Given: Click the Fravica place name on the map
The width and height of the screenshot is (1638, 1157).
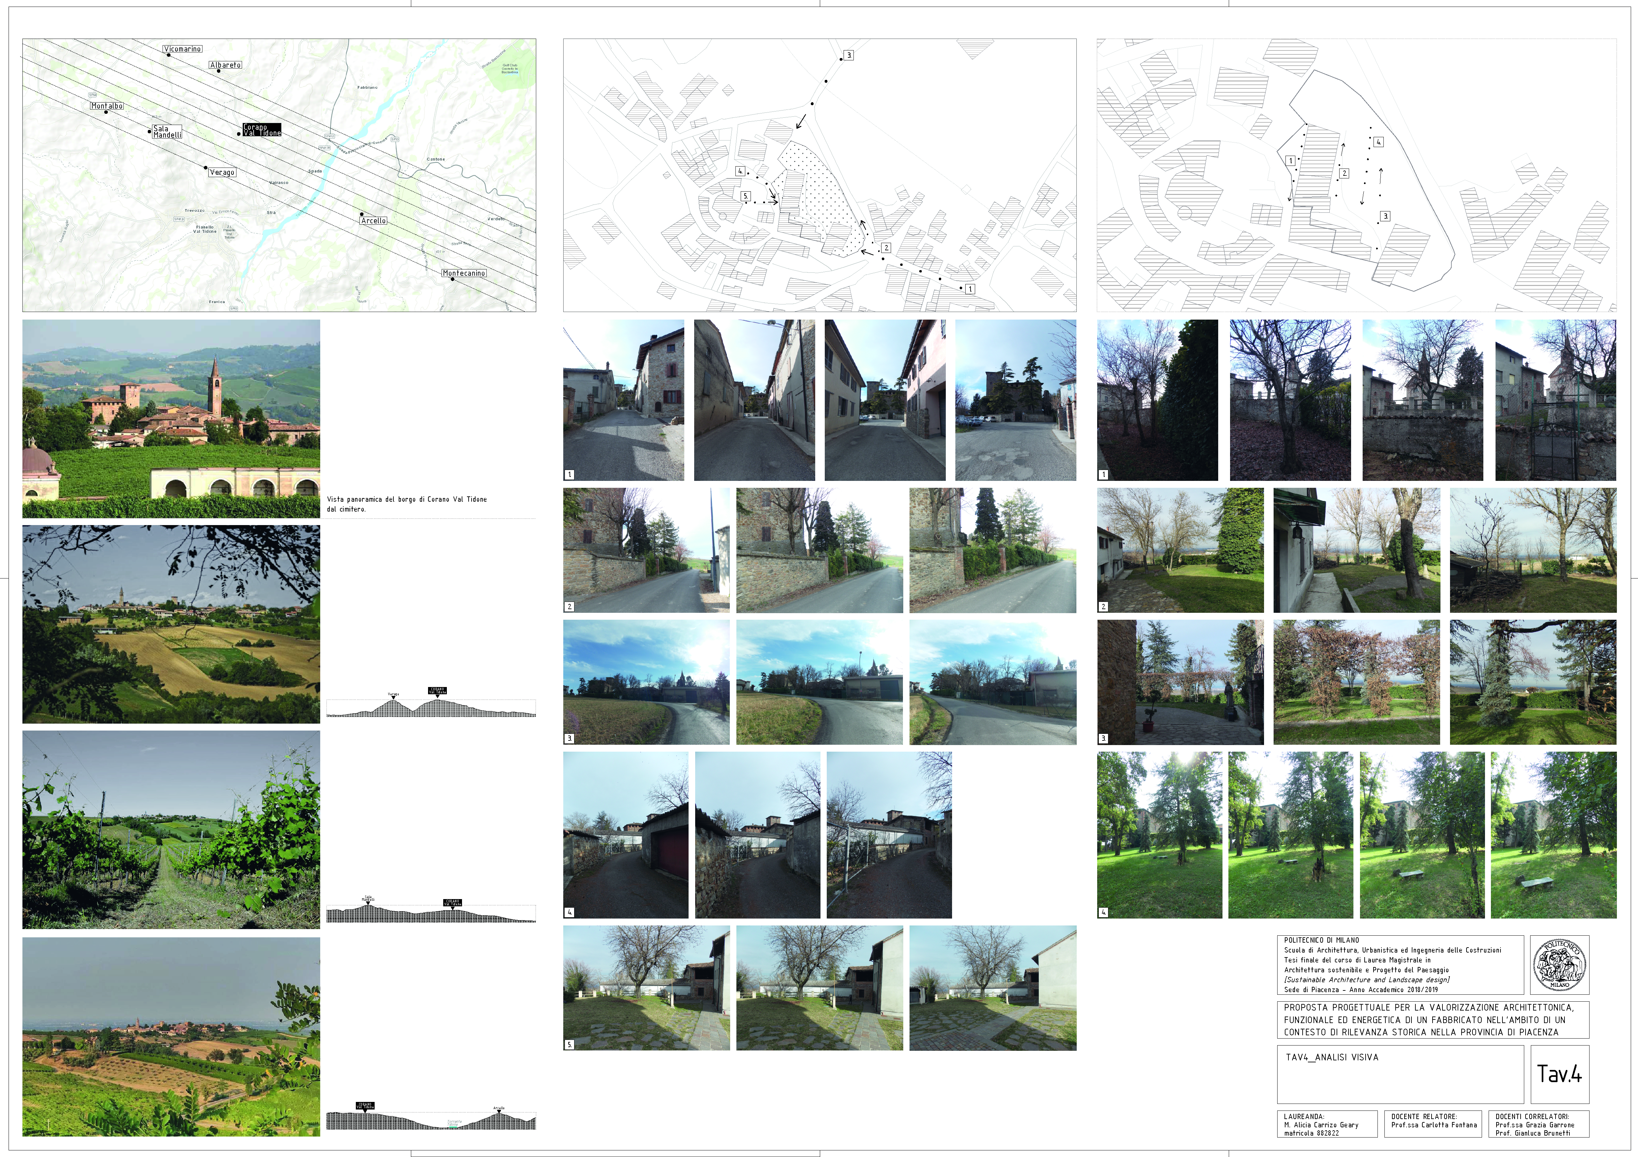Looking at the screenshot, I should (x=217, y=302).
